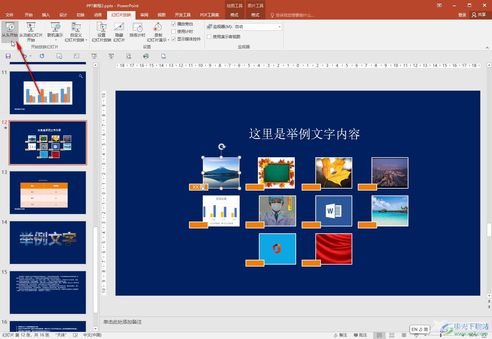Switch to Reading view in status bar
Screen dimensions: 492x339
404,335
